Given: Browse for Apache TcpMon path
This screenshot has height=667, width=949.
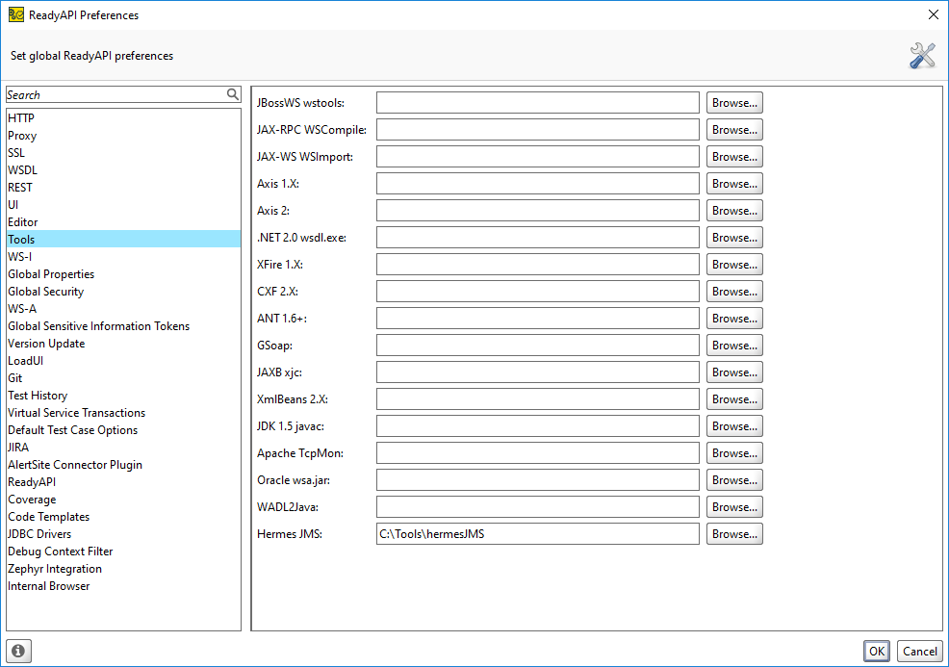Looking at the screenshot, I should point(734,452).
